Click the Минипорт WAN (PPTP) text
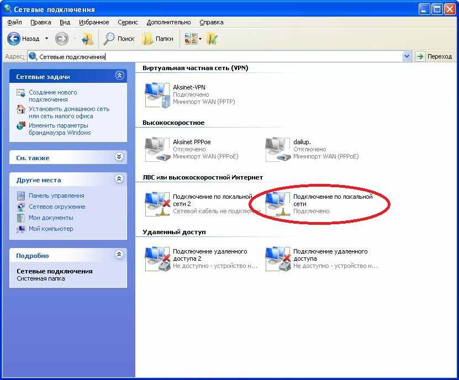The height and width of the screenshot is (380, 459). click(204, 102)
